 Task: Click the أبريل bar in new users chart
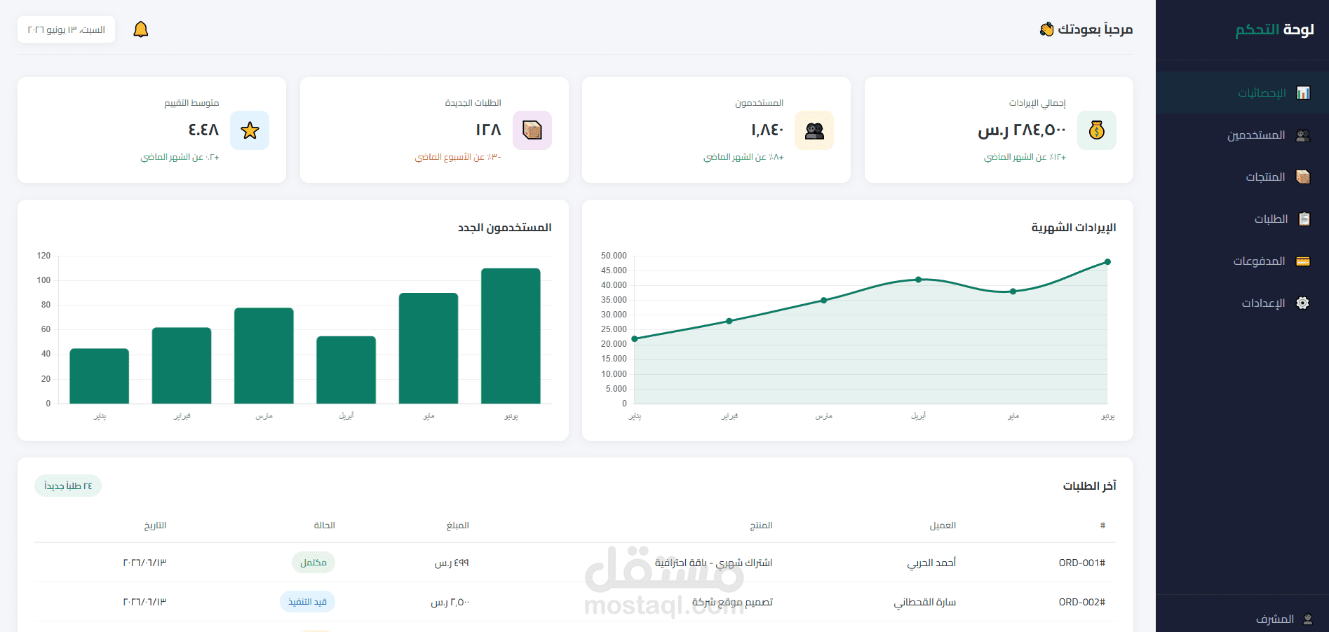[346, 370]
